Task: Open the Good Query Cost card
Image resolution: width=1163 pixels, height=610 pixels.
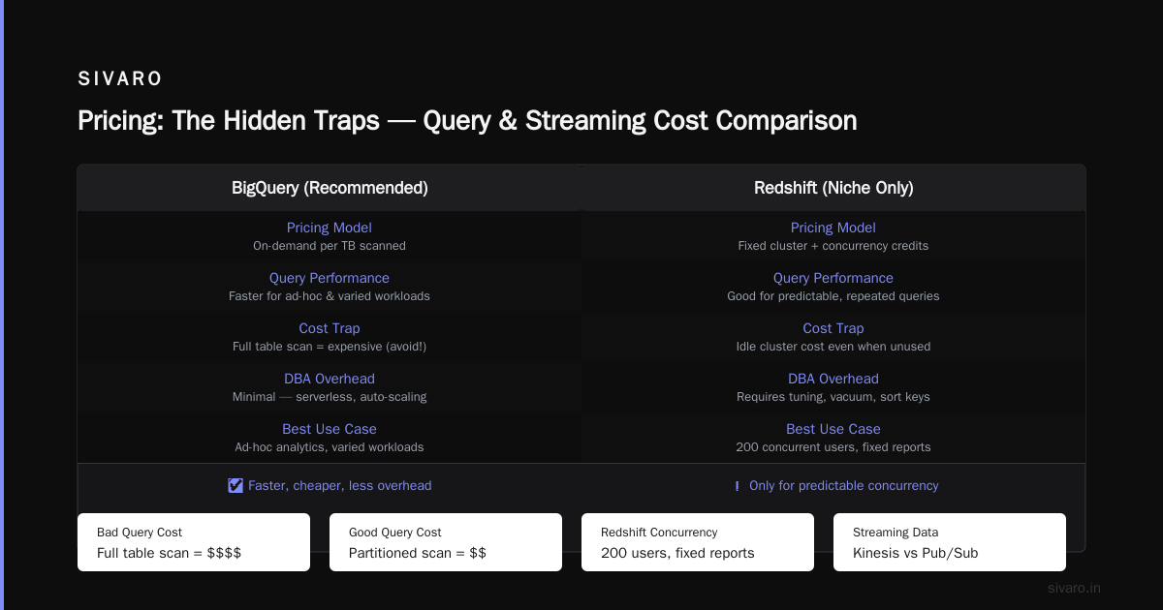Action: tap(446, 542)
